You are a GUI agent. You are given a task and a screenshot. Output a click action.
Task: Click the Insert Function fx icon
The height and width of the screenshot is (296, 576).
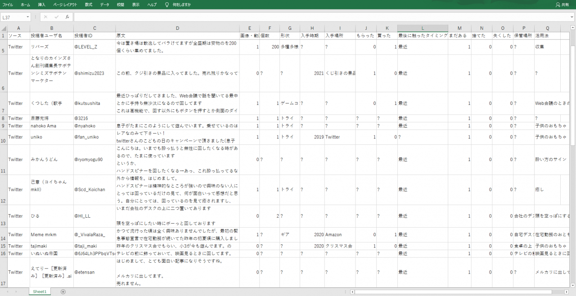67,17
